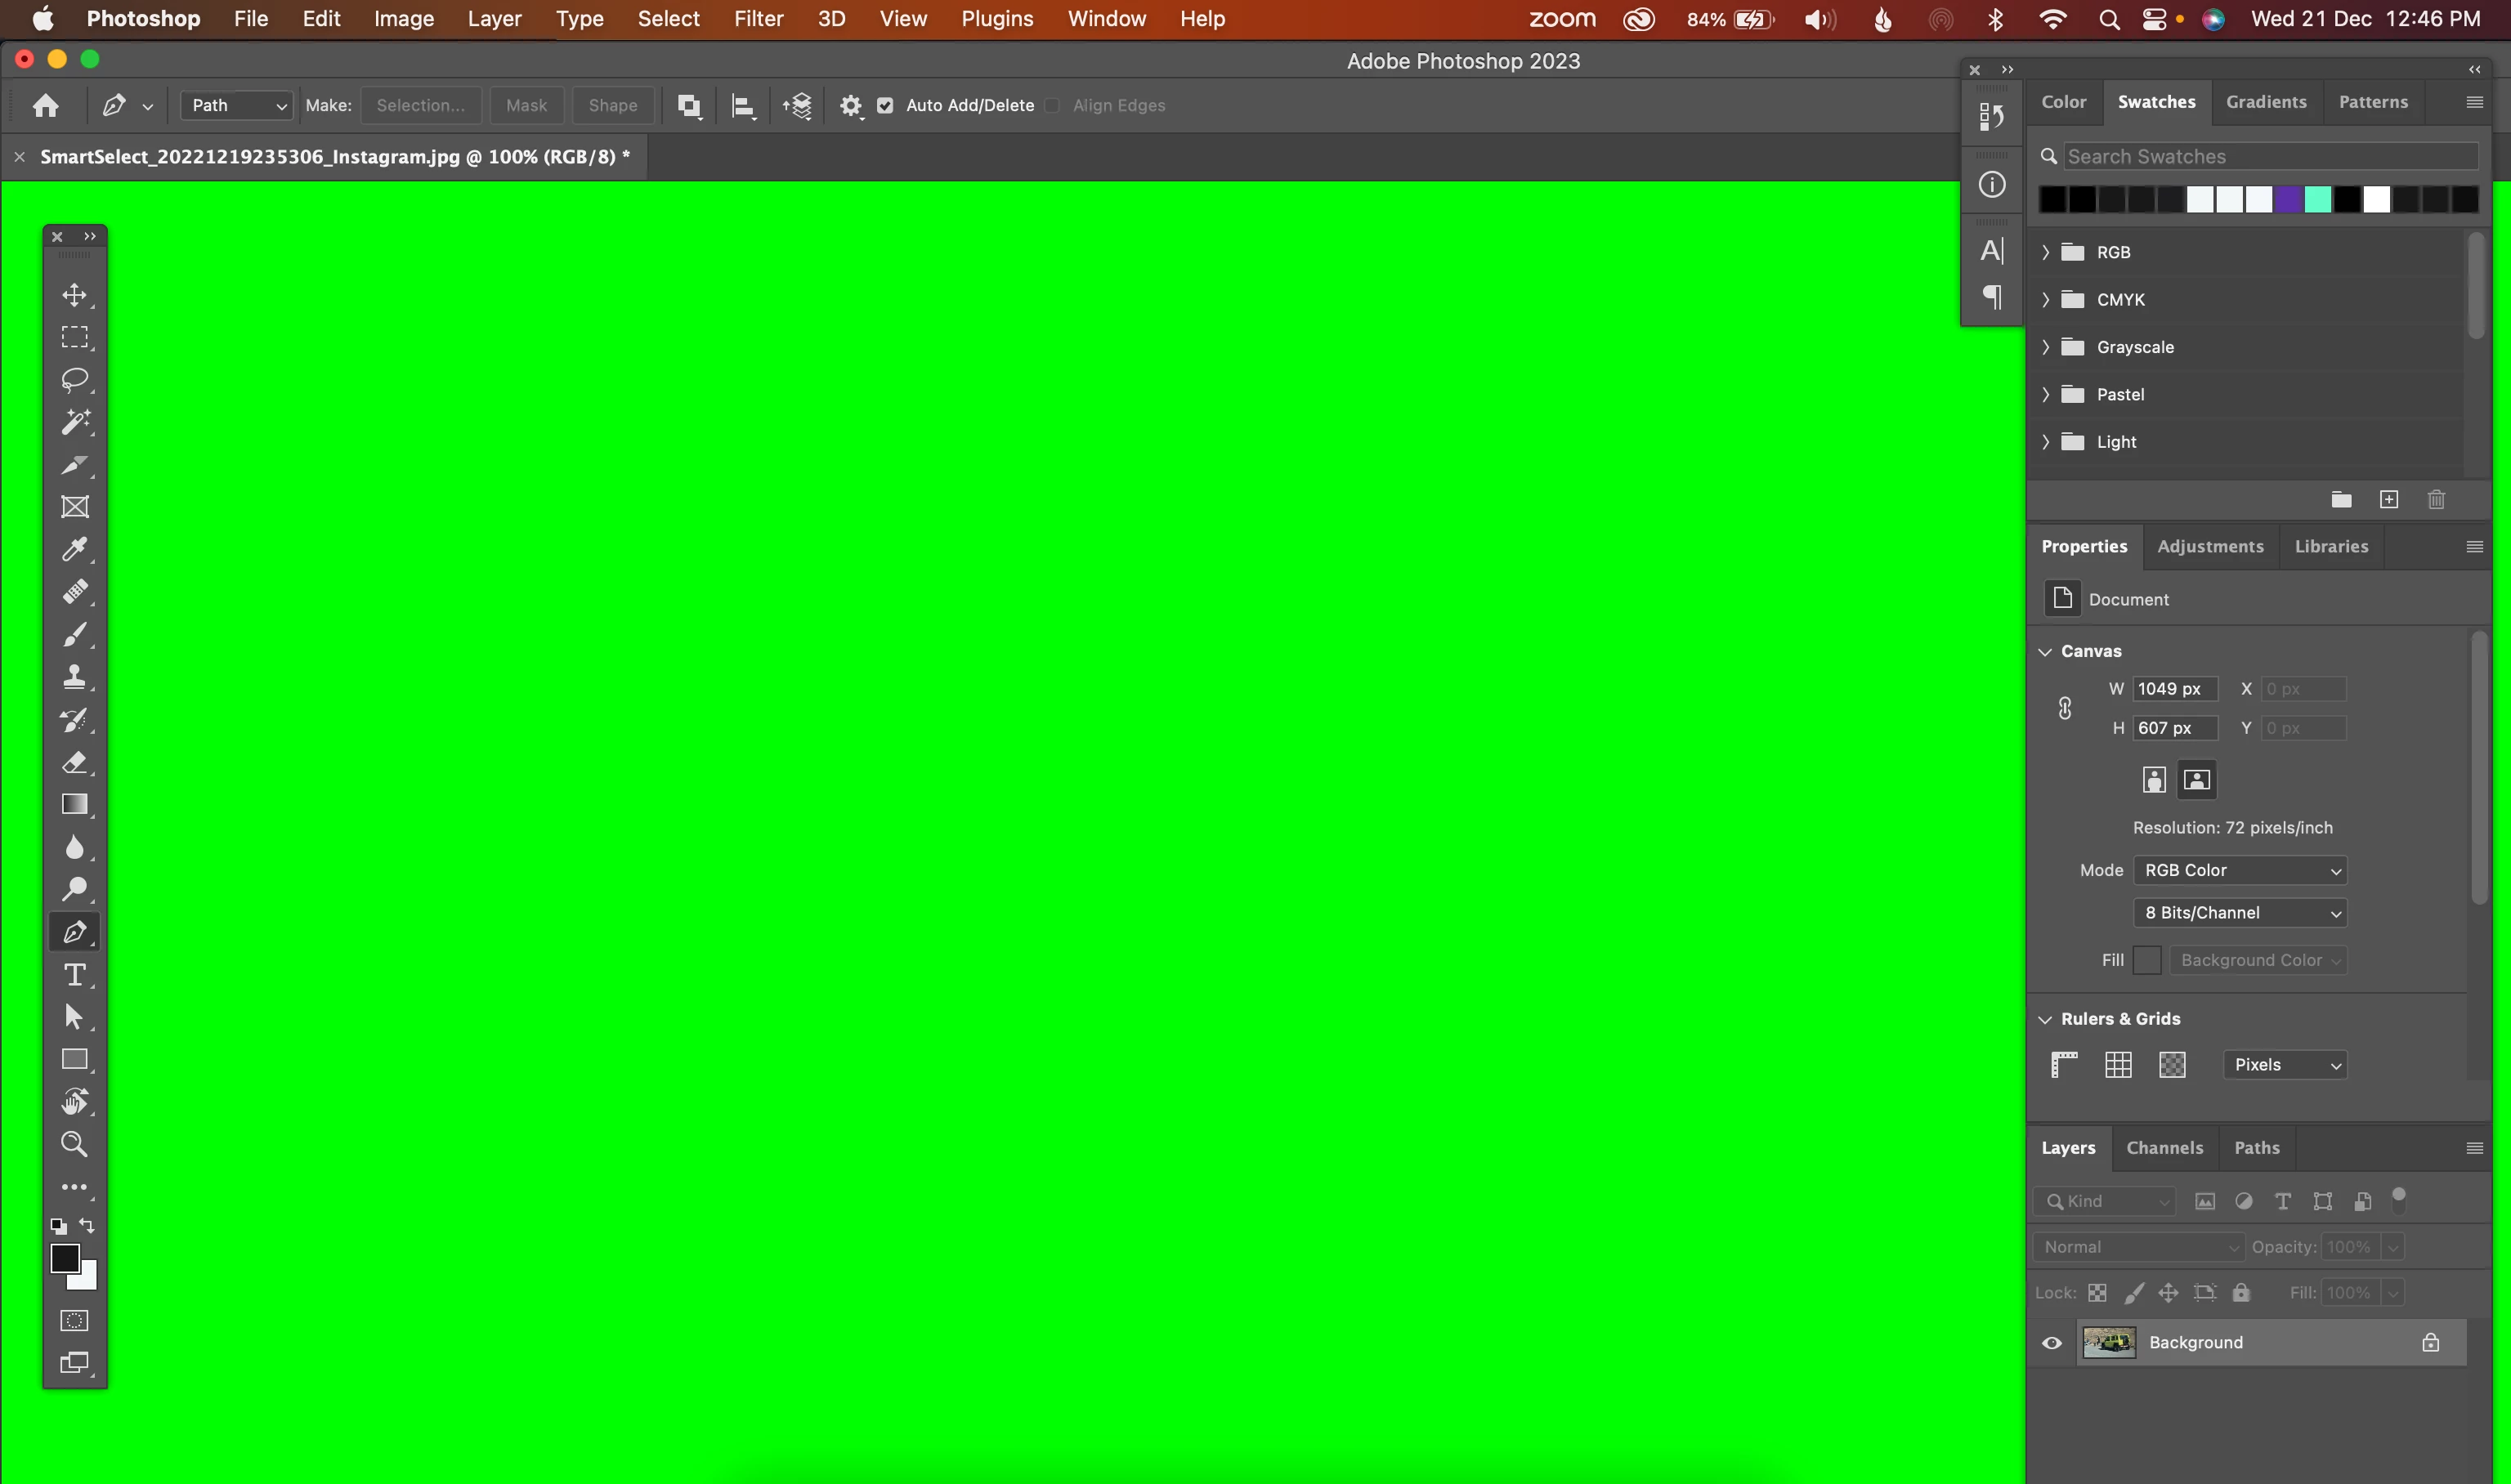Select the Lasso tool
The width and height of the screenshot is (2511, 1484).
(75, 379)
